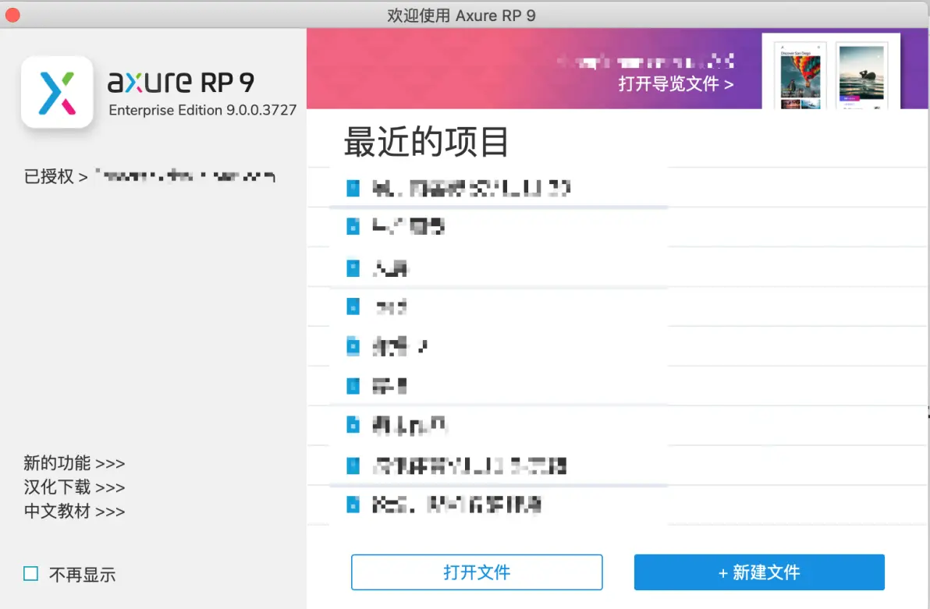Click the axure RP 9 wordmark
This screenshot has width=930, height=609.
click(181, 82)
